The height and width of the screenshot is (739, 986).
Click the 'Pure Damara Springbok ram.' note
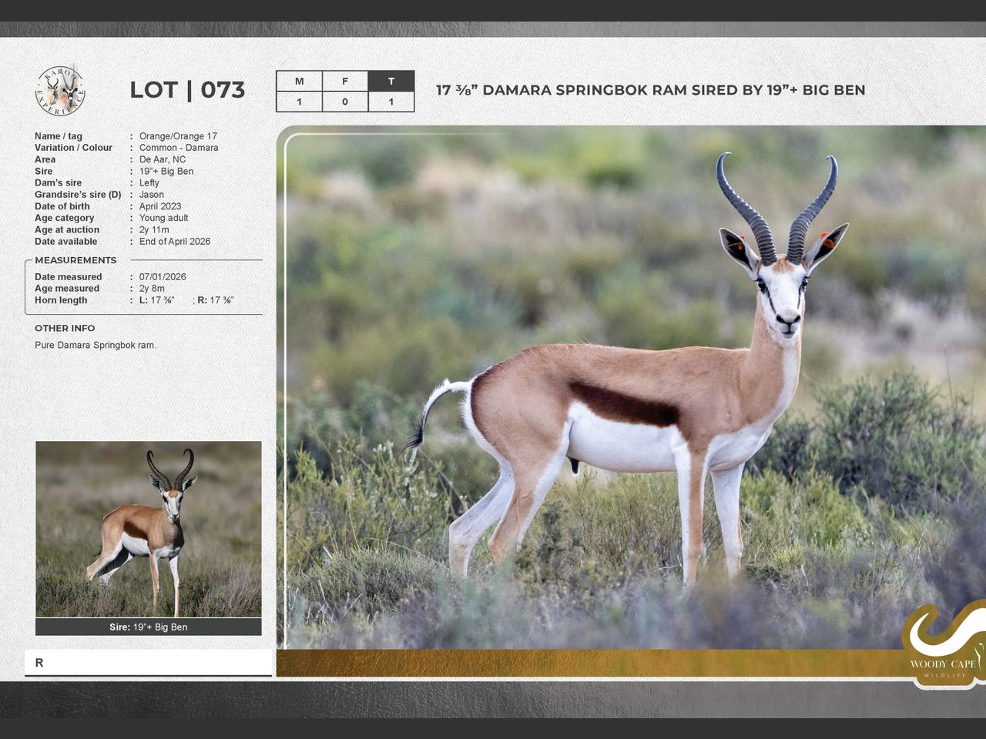(x=96, y=346)
